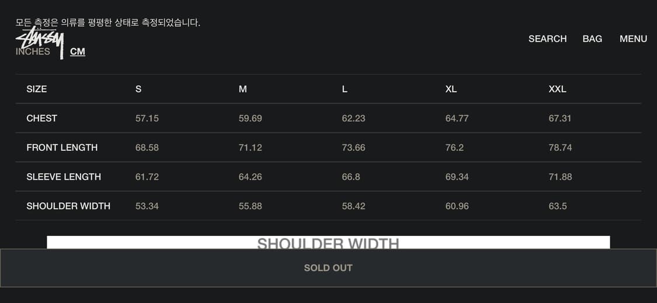Click the SIZE column header
The height and width of the screenshot is (303, 657).
pos(37,89)
